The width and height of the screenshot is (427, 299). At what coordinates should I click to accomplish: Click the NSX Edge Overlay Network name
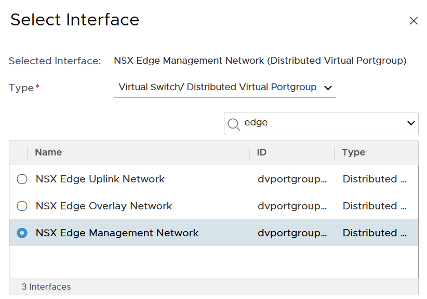click(104, 206)
